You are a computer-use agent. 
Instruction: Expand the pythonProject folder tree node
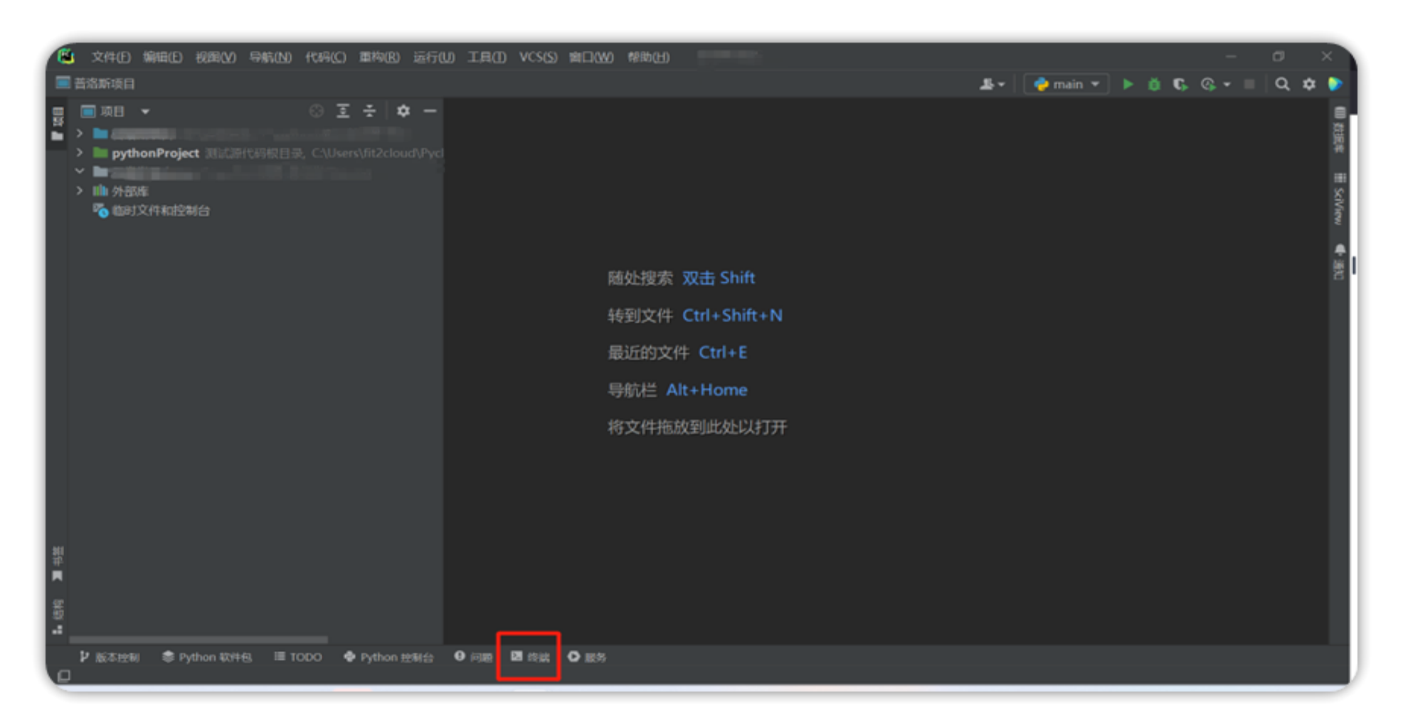pyautogui.click(x=80, y=153)
